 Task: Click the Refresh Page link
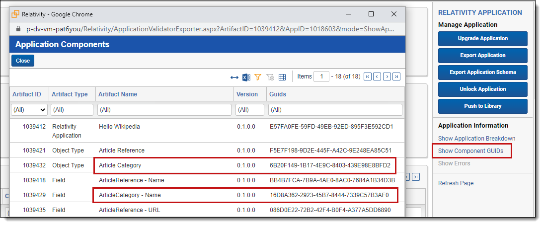click(456, 183)
